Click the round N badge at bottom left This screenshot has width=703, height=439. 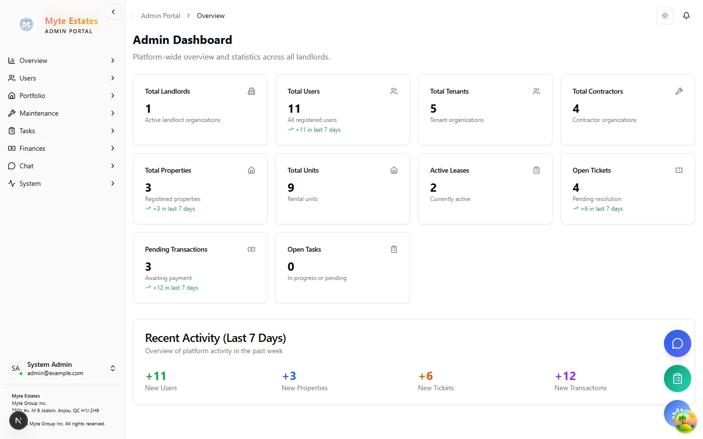pyautogui.click(x=18, y=420)
